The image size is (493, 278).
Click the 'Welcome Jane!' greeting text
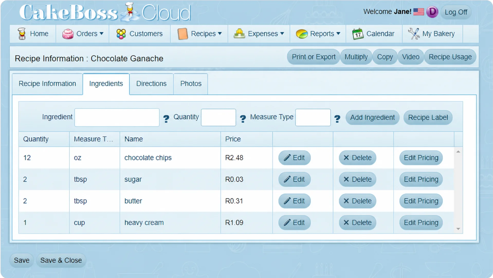click(x=387, y=12)
